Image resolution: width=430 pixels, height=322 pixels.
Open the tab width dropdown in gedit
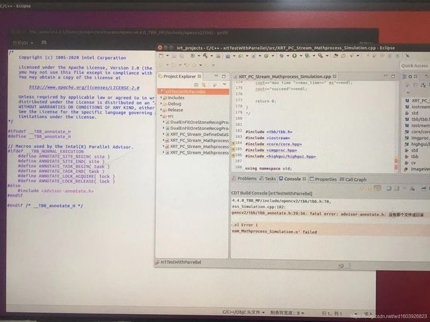coord(287,313)
